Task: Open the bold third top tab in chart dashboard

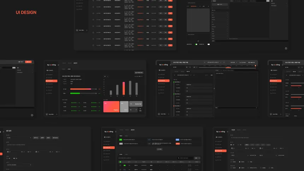Action: click(75, 63)
